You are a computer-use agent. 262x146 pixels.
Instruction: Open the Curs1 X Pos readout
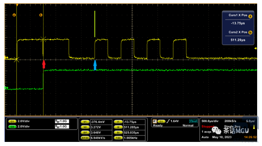click(238, 19)
